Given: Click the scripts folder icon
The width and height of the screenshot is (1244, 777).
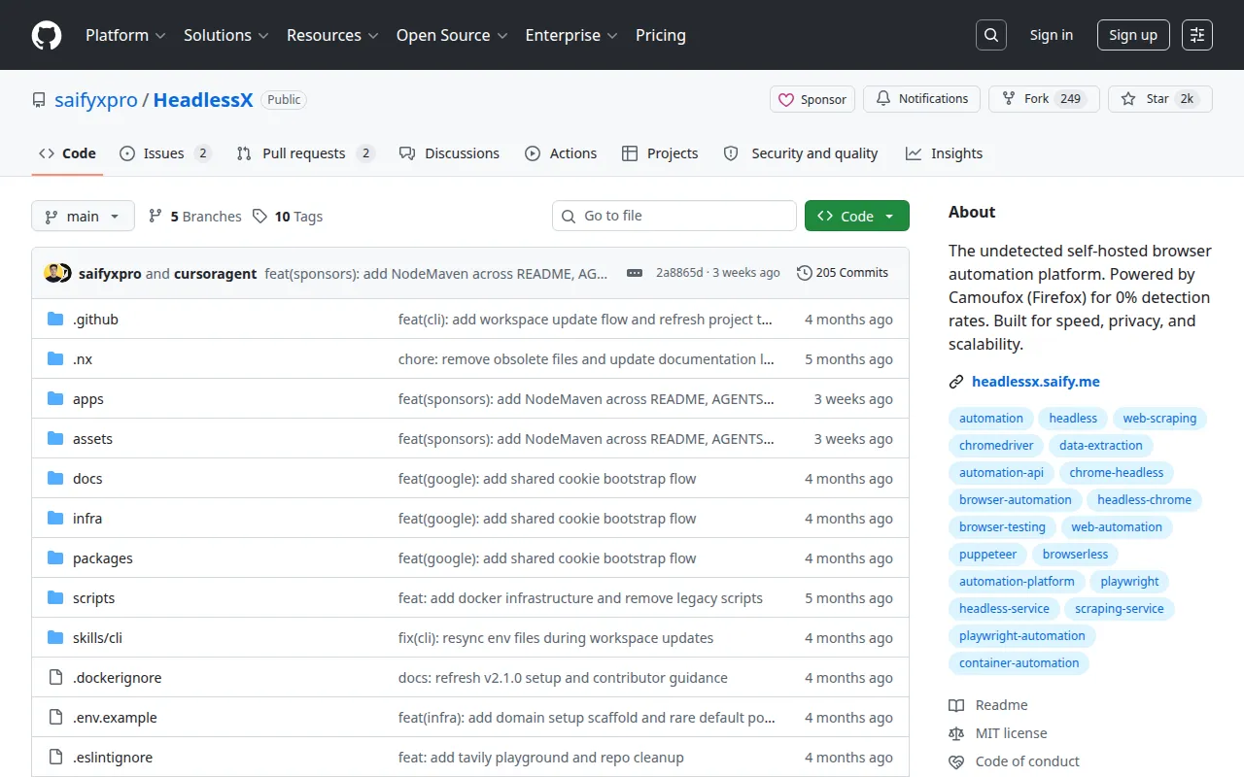Looking at the screenshot, I should click(55, 598).
